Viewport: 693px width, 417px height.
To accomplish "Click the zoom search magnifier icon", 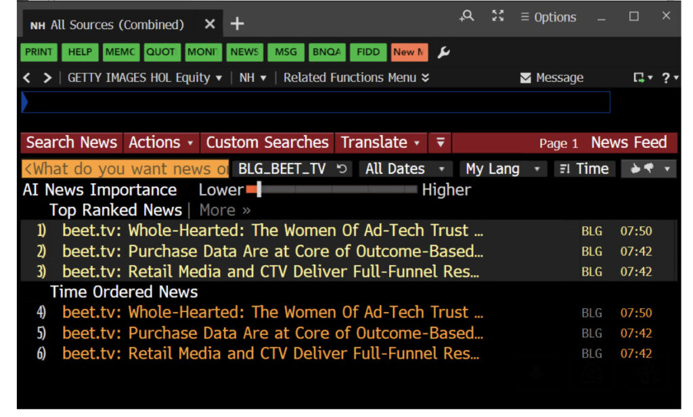I will 467,16.
